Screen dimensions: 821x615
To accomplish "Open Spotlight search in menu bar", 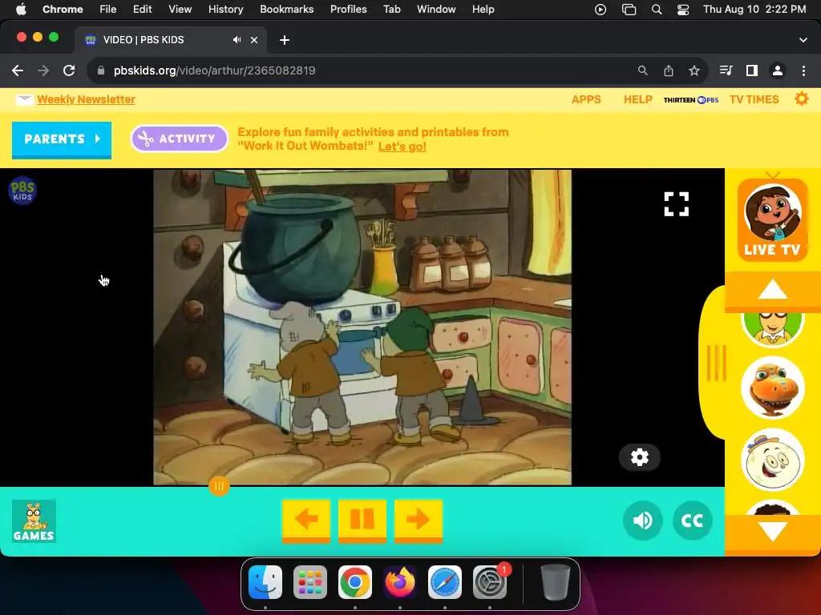I will pyautogui.click(x=656, y=10).
